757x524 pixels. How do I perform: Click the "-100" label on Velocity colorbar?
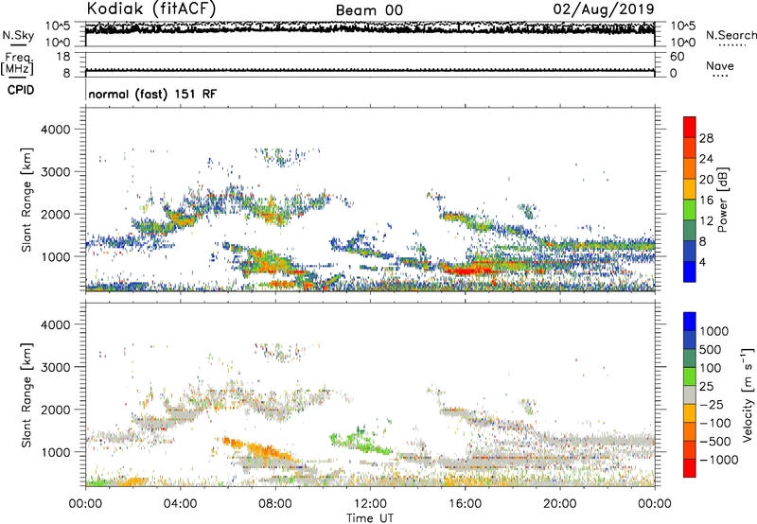[714, 423]
